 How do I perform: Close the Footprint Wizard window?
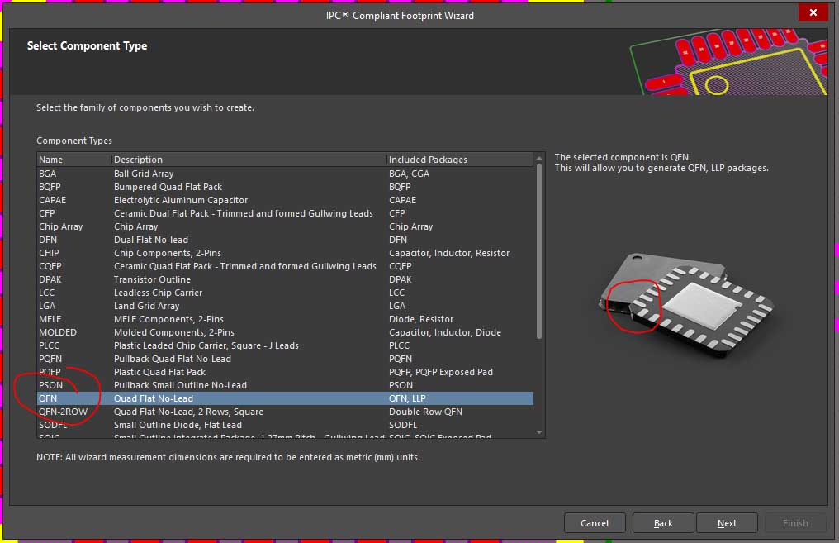click(813, 12)
